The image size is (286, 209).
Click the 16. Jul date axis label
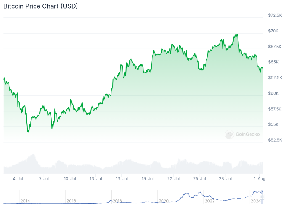point(121,179)
